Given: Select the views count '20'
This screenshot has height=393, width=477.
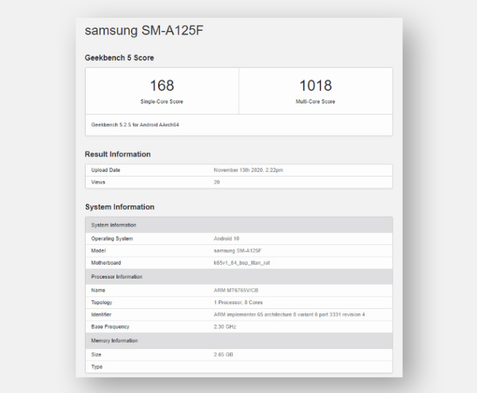Looking at the screenshot, I should pyautogui.click(x=217, y=182).
